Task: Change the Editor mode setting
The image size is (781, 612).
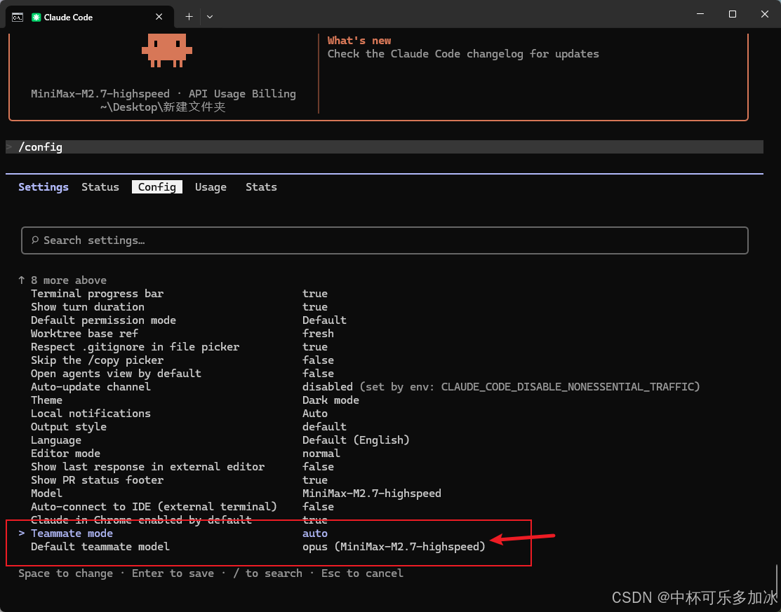Action: 185,454
